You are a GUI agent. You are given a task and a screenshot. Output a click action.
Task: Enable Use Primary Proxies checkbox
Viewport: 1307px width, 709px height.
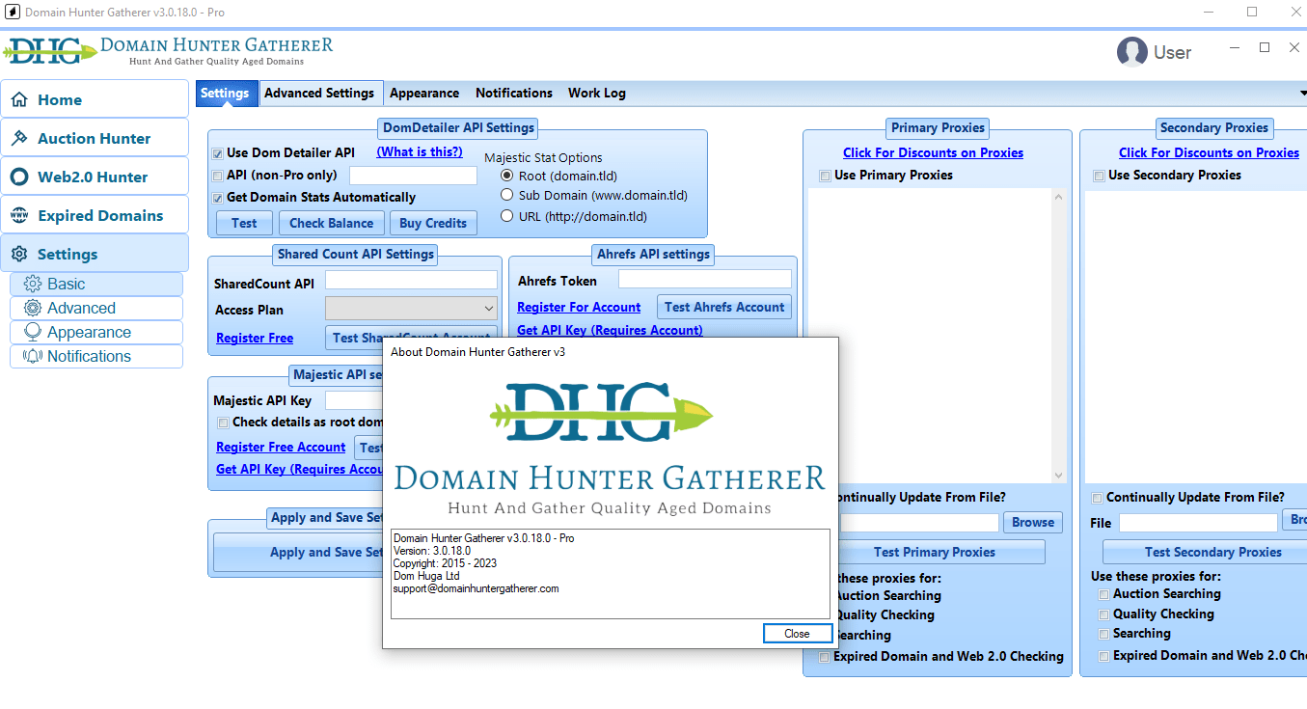[x=825, y=176]
